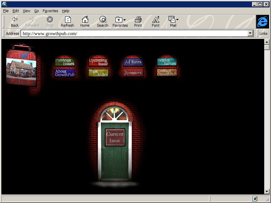Open the Reader Survey sign
The image size is (271, 203).
167,62
